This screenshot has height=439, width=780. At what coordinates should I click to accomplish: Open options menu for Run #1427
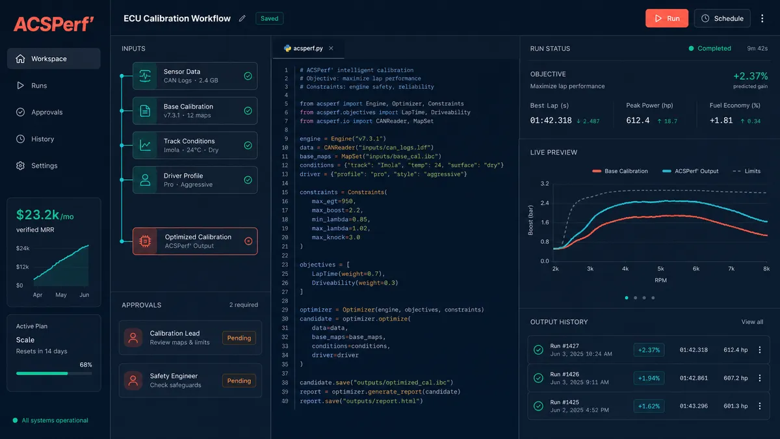pyautogui.click(x=759, y=350)
